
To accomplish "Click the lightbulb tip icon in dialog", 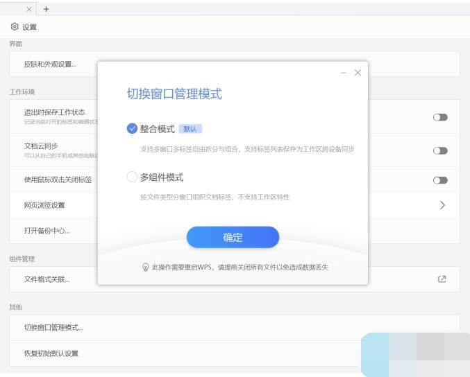I will tap(145, 267).
